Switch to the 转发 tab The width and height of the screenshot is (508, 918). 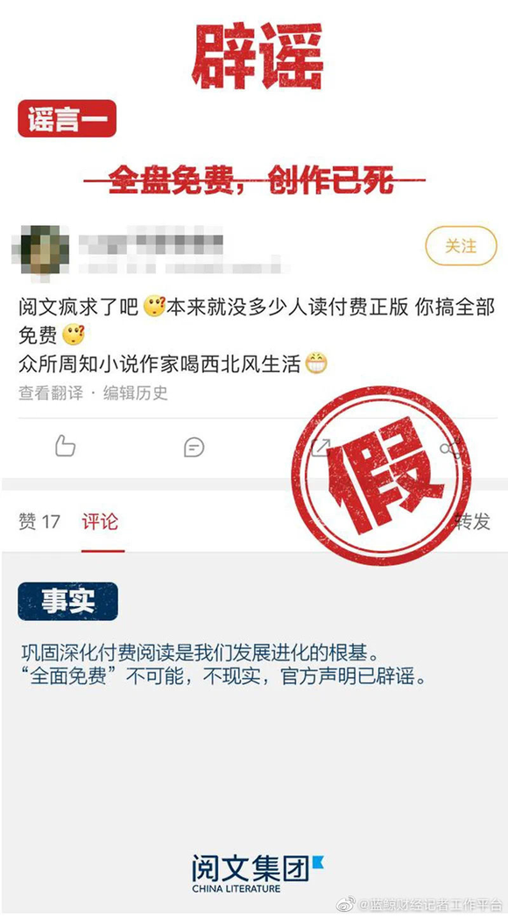[473, 521]
